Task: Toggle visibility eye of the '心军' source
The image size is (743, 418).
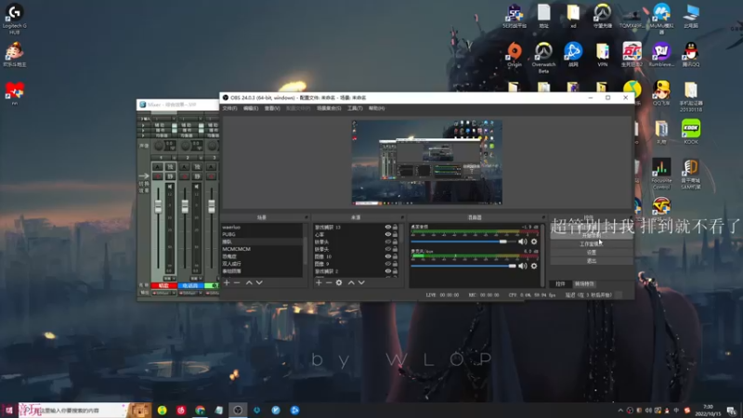Action: 388,235
